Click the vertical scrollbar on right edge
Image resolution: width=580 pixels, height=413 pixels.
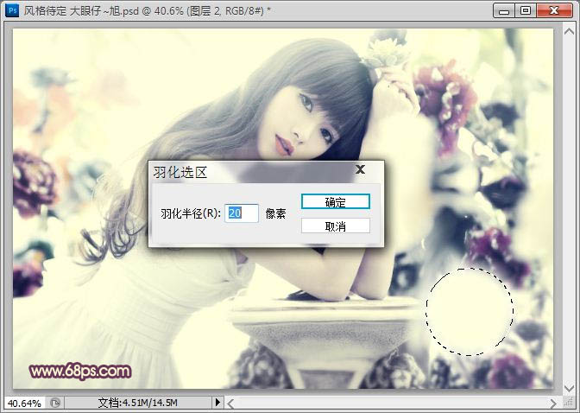coord(567,207)
